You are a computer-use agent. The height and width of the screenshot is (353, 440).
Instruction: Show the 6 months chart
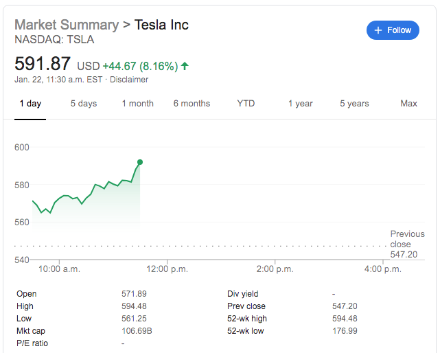[x=192, y=104]
